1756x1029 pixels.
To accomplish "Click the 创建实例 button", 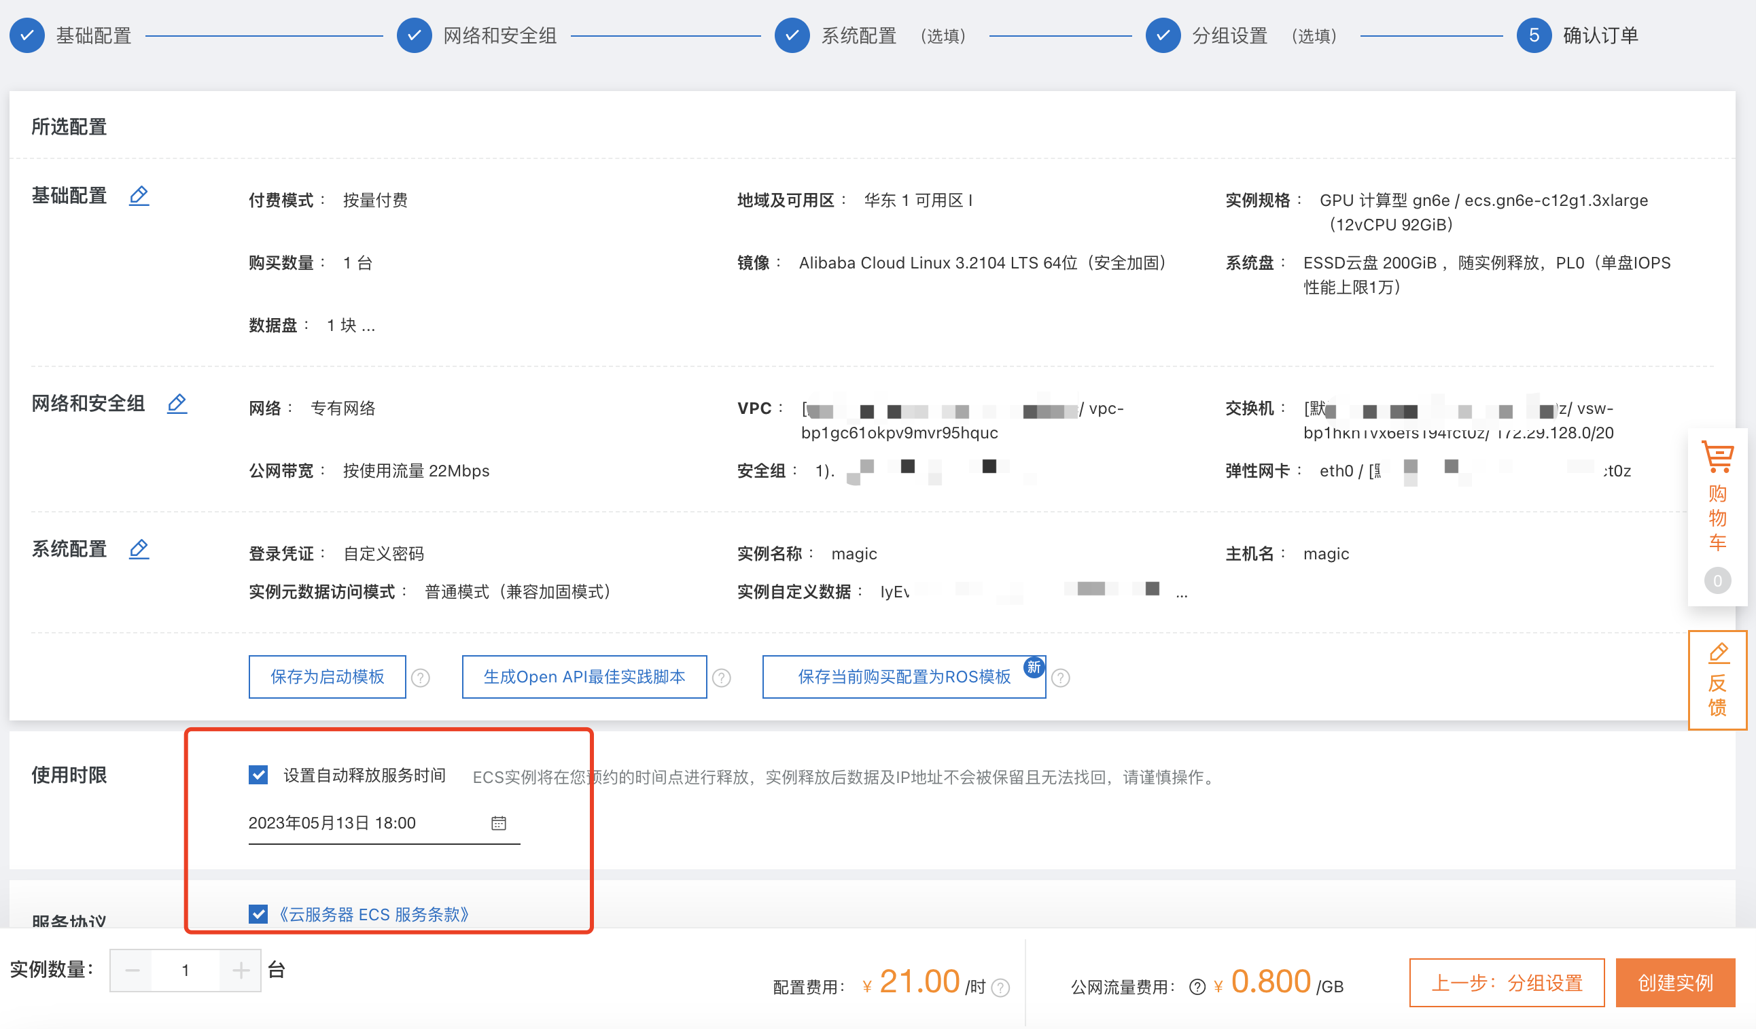I will (1675, 983).
